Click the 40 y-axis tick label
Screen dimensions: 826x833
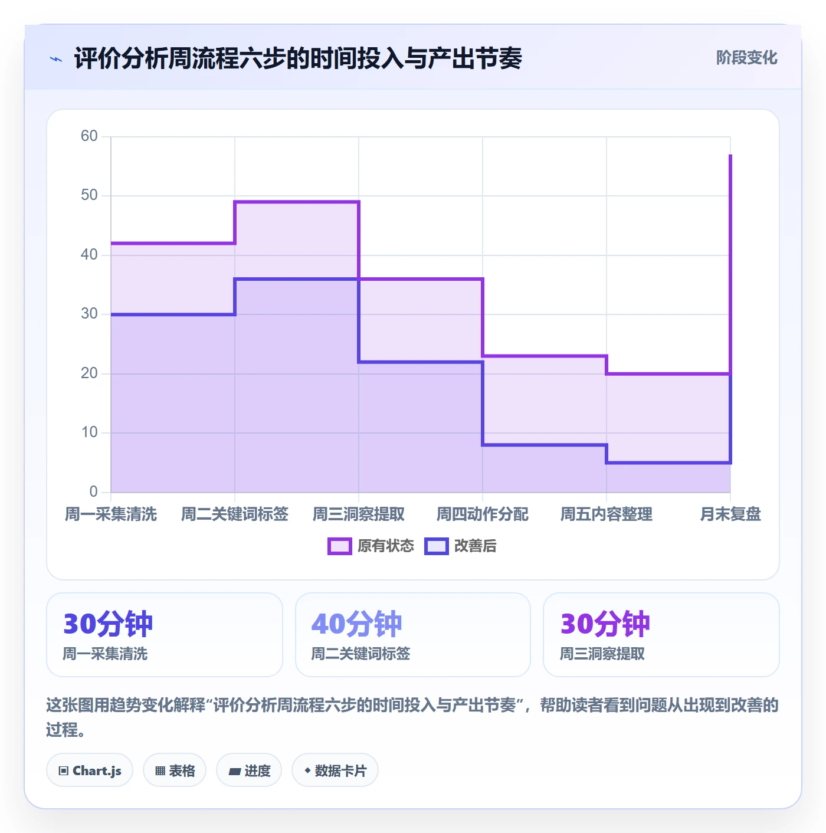[89, 255]
